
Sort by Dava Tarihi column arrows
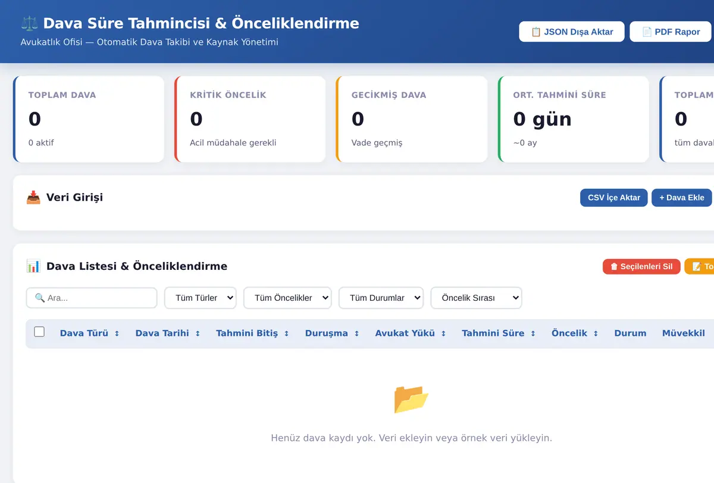coord(198,334)
